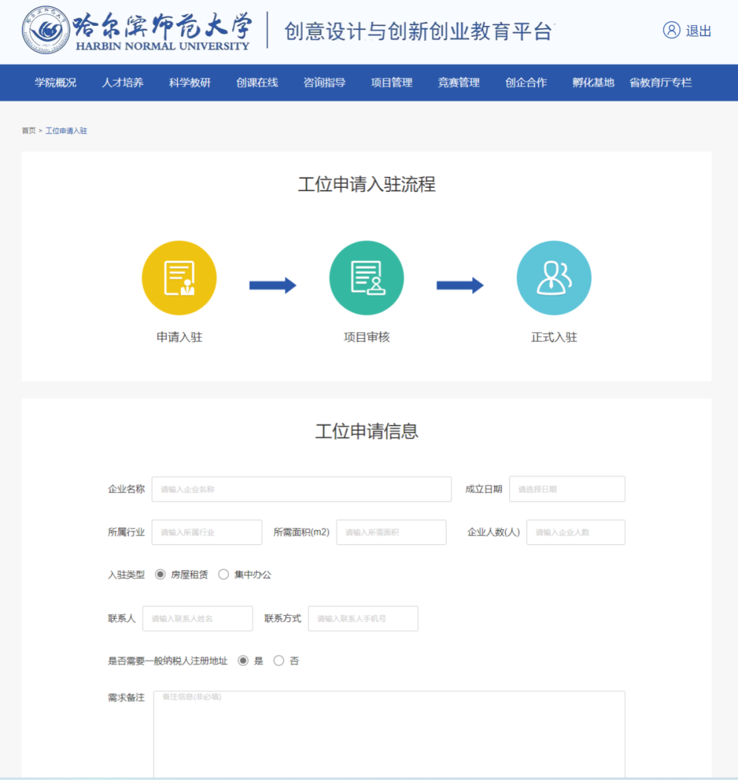Open the 项目管理 navigation menu
The height and width of the screenshot is (780, 738).
point(392,83)
